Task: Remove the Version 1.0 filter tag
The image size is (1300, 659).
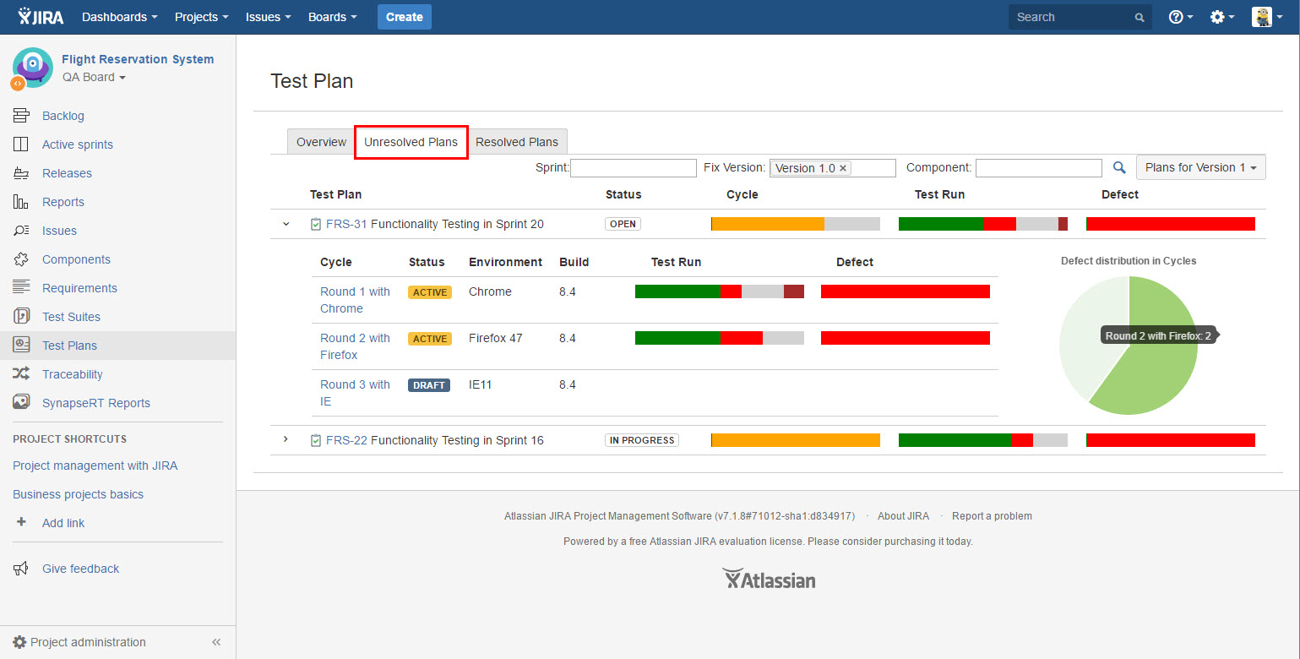Action: click(x=843, y=168)
